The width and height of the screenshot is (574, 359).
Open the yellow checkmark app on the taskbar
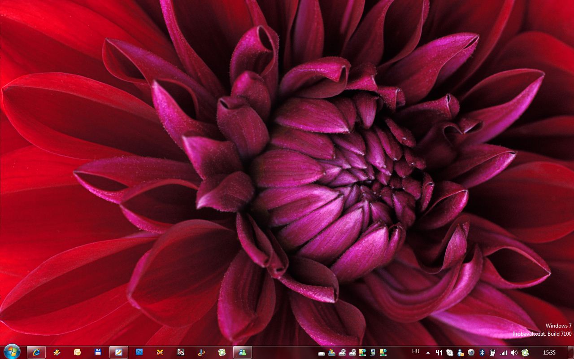pos(78,352)
